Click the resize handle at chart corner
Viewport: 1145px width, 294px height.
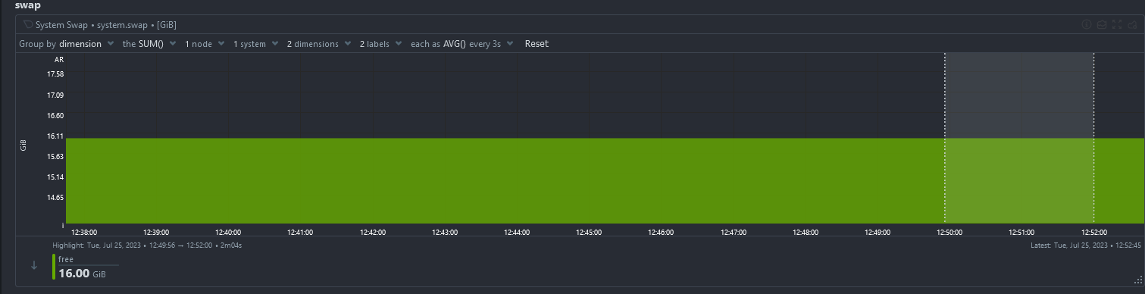(x=1137, y=280)
